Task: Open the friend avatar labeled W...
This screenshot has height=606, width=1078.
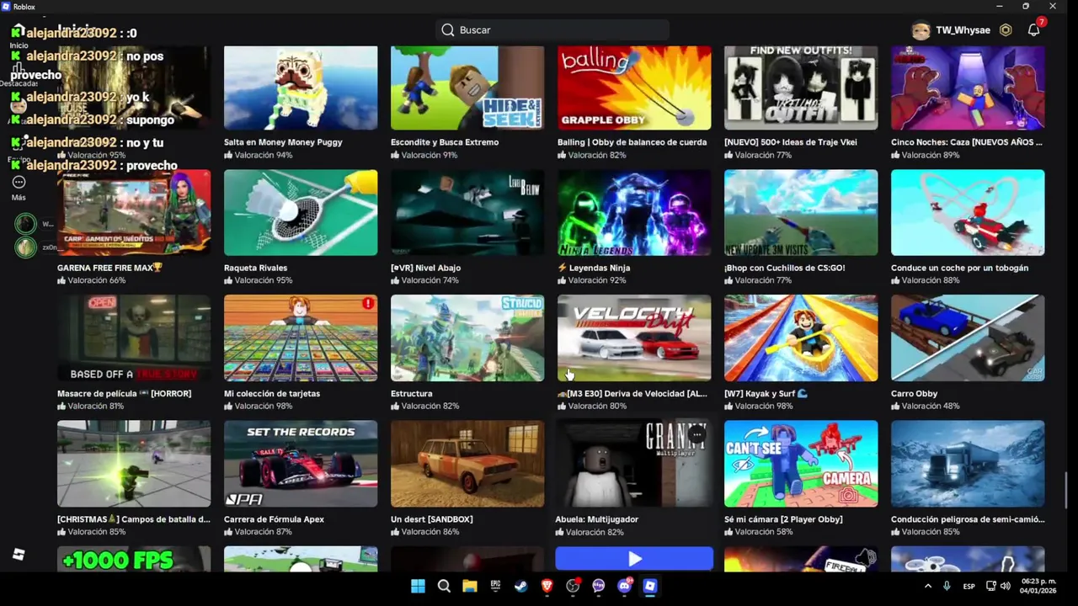Action: [25, 224]
